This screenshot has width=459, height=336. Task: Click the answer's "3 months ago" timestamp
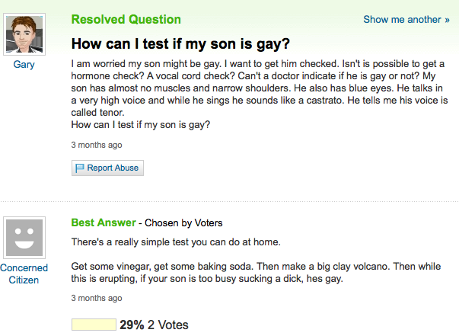click(96, 298)
